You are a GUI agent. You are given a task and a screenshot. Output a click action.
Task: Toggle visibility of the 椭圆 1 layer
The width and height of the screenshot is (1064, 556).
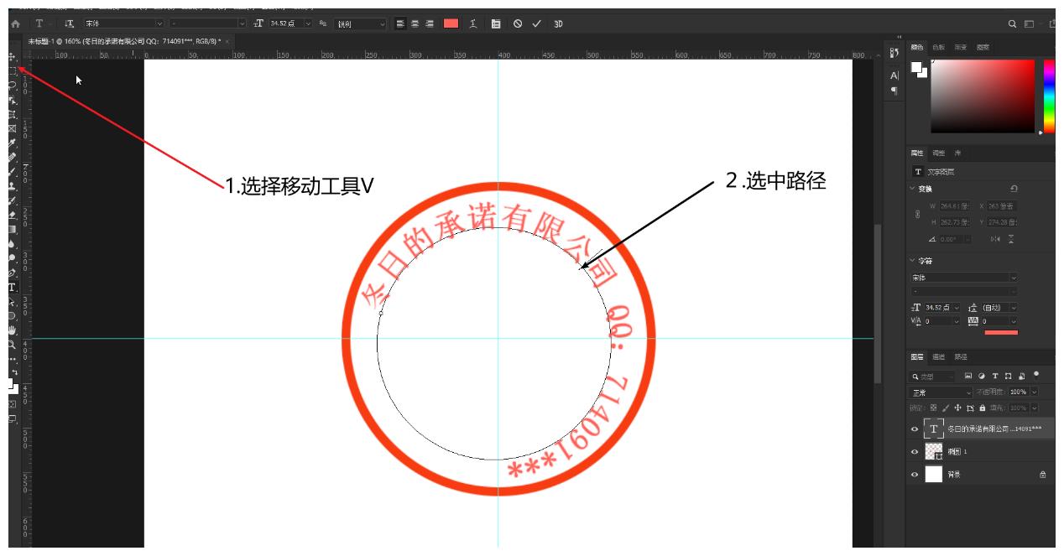(x=914, y=451)
